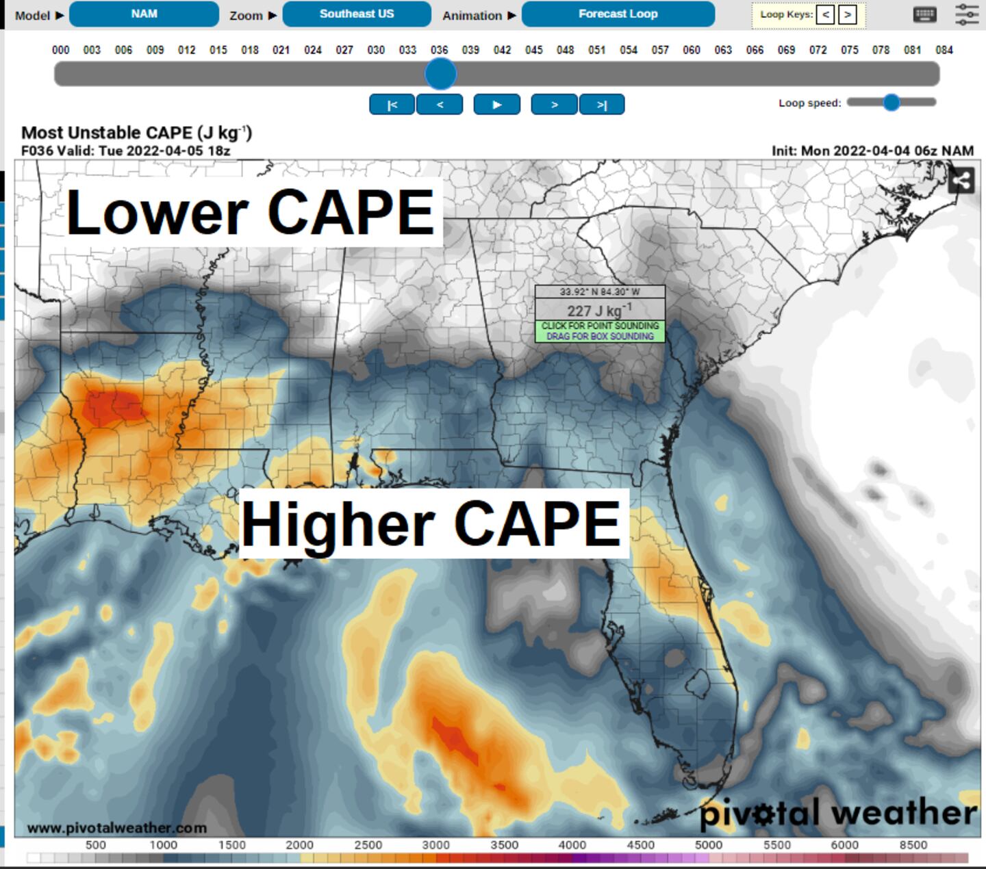Click the share icon on map
The height and width of the screenshot is (869, 986).
[x=961, y=181]
